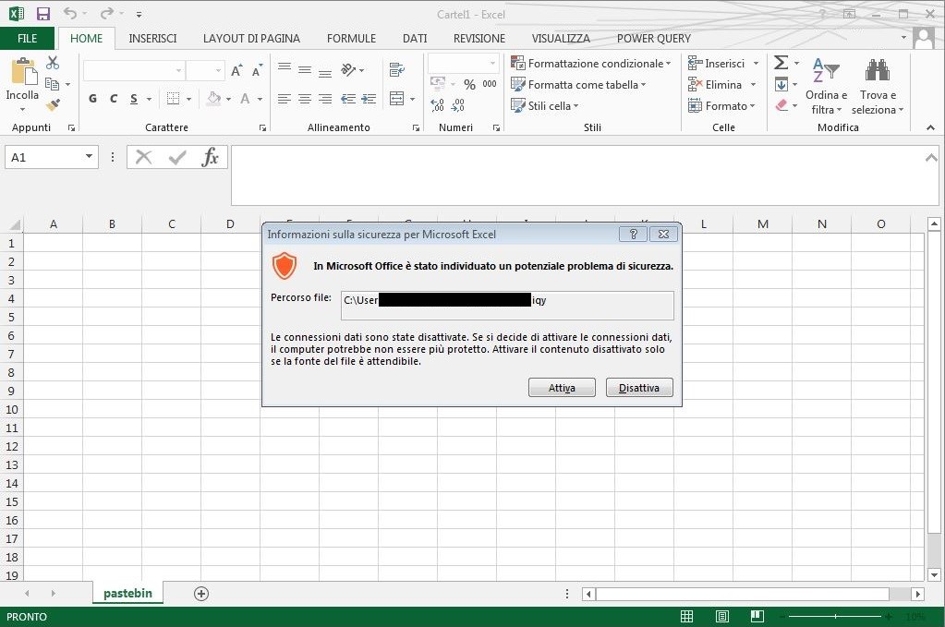Toggle wrap text
Viewport: 945px width, 627px height.
(396, 70)
